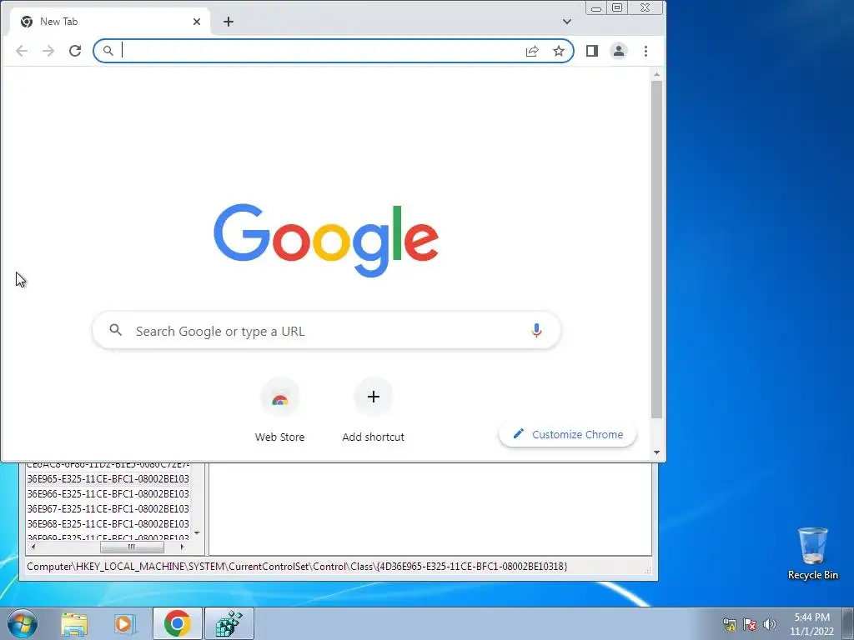Open Chrome side panel icon
The image size is (854, 640).
tap(592, 51)
